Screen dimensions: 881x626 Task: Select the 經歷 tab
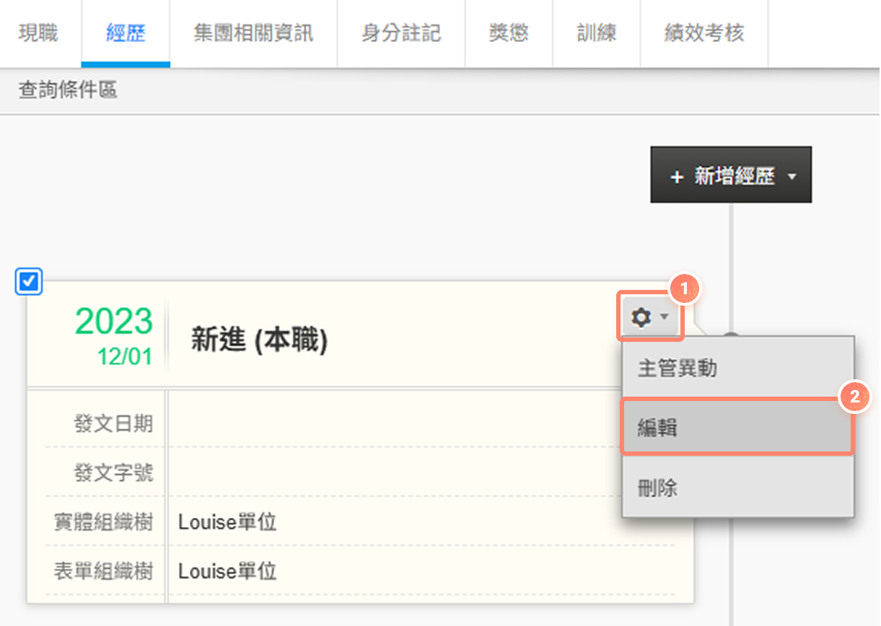click(x=126, y=33)
